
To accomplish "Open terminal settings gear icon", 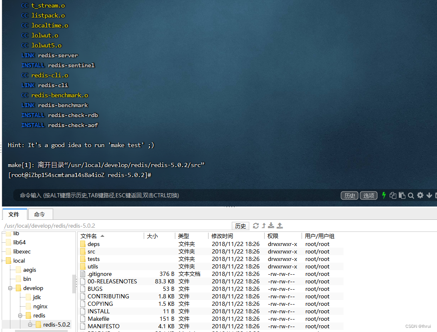I will [x=420, y=195].
